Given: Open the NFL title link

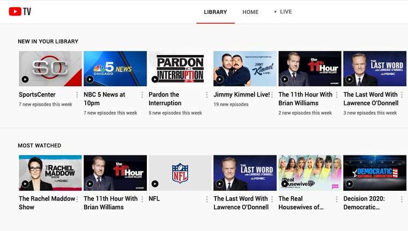Looking at the screenshot, I should pyautogui.click(x=154, y=199).
